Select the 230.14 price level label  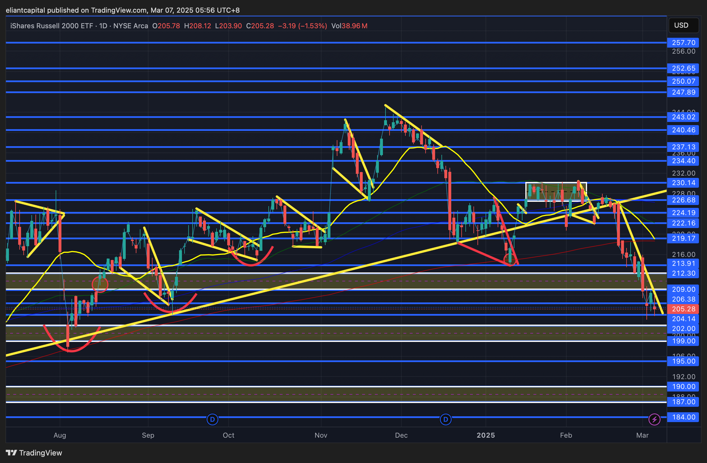(683, 183)
